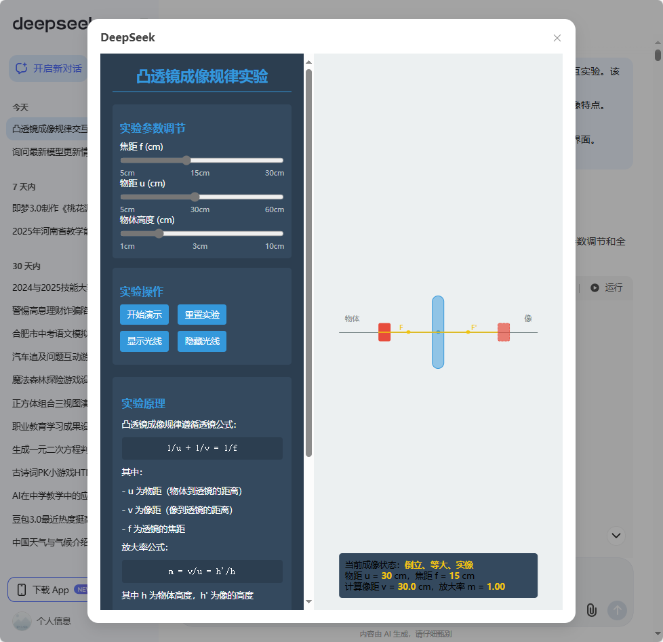Reset the experiment via 重置实验
Viewport: 663px width, 642px height.
202,315
